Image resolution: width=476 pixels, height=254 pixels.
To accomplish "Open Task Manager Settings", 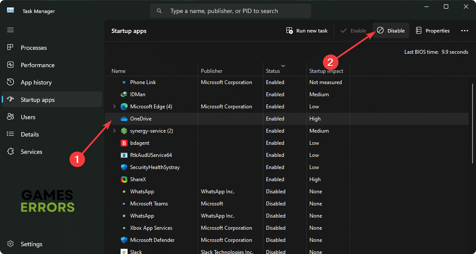I will point(31,244).
